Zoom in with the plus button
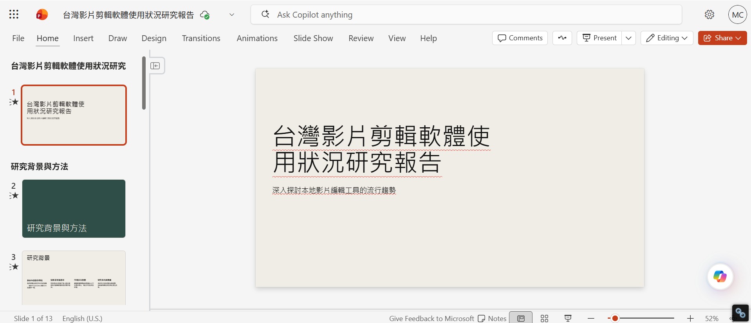The image size is (751, 323). coord(690,318)
